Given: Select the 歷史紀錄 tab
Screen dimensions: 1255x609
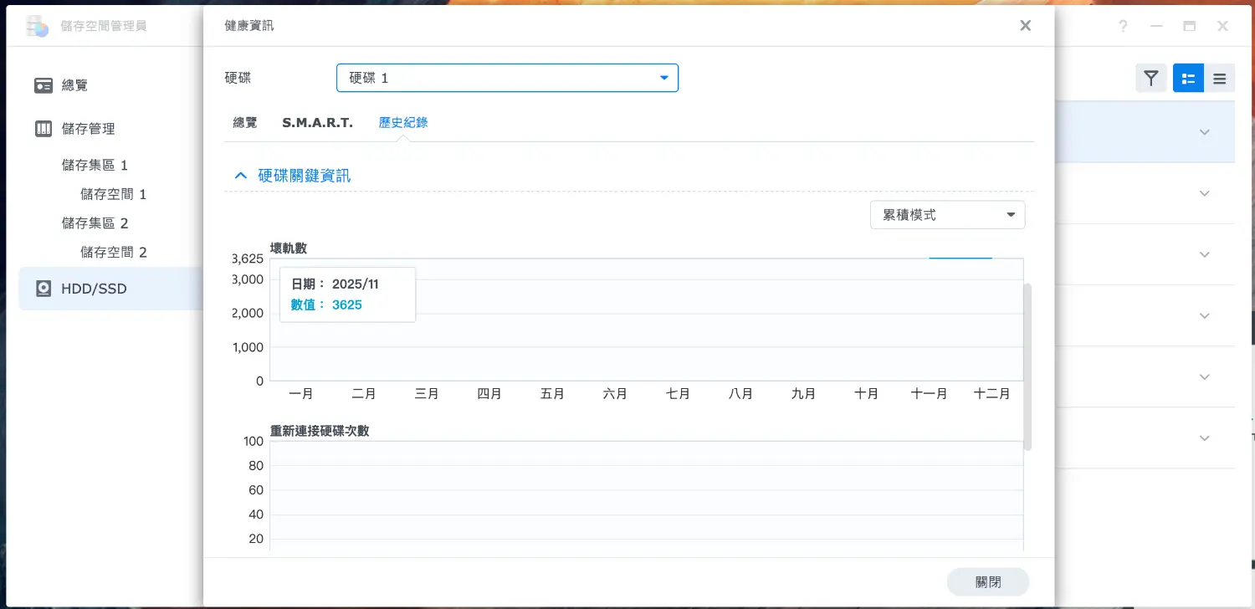Looking at the screenshot, I should 403,123.
